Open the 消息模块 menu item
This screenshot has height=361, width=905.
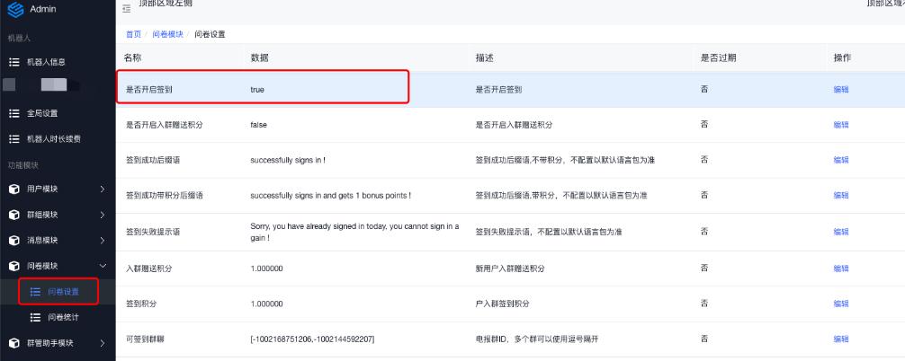coord(44,241)
